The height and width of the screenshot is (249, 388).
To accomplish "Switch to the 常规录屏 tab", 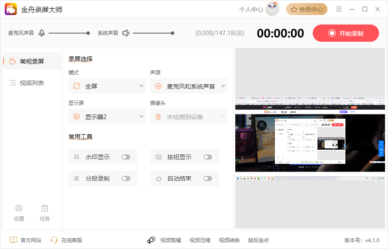I will tap(32, 61).
